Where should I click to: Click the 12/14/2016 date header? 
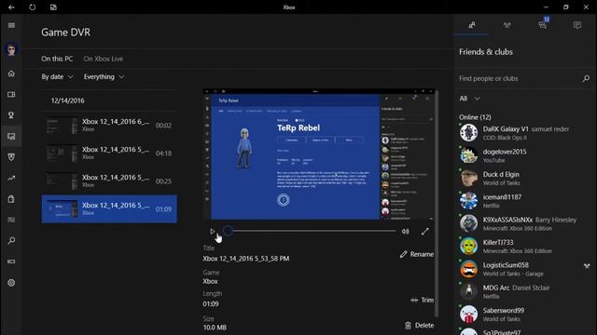68,100
